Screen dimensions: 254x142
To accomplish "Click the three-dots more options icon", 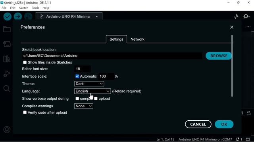I will point(248,27).
